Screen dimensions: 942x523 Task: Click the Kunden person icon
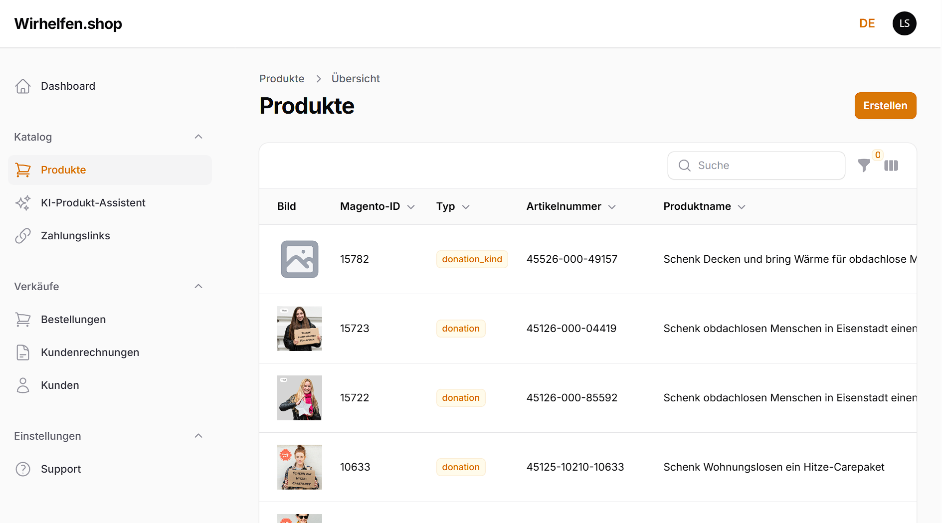tap(23, 385)
